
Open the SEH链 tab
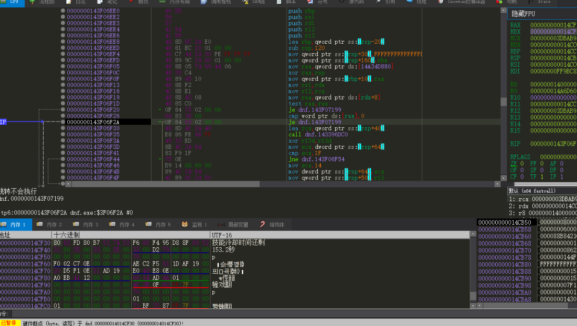point(253,2)
